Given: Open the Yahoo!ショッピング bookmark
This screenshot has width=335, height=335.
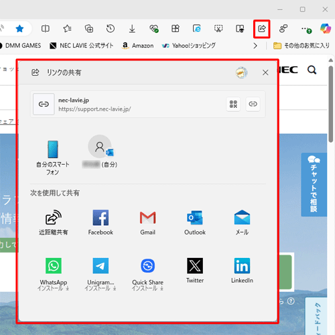Looking at the screenshot, I should click(x=189, y=46).
